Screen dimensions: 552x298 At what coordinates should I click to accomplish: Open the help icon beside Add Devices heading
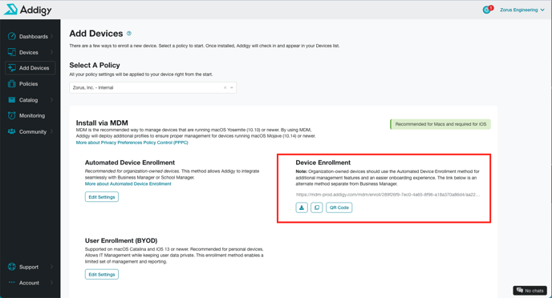[x=129, y=34]
